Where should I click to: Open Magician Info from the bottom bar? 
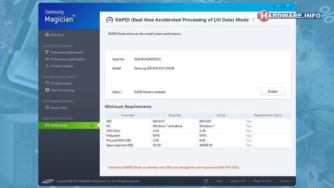point(263,181)
